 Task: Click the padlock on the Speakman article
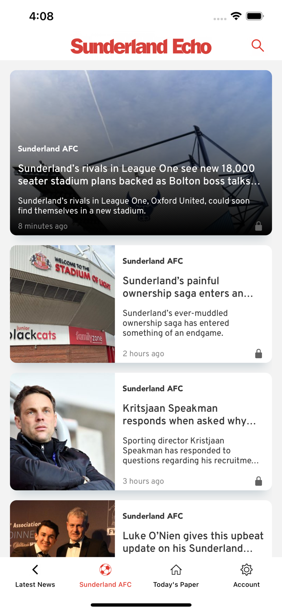[259, 481]
